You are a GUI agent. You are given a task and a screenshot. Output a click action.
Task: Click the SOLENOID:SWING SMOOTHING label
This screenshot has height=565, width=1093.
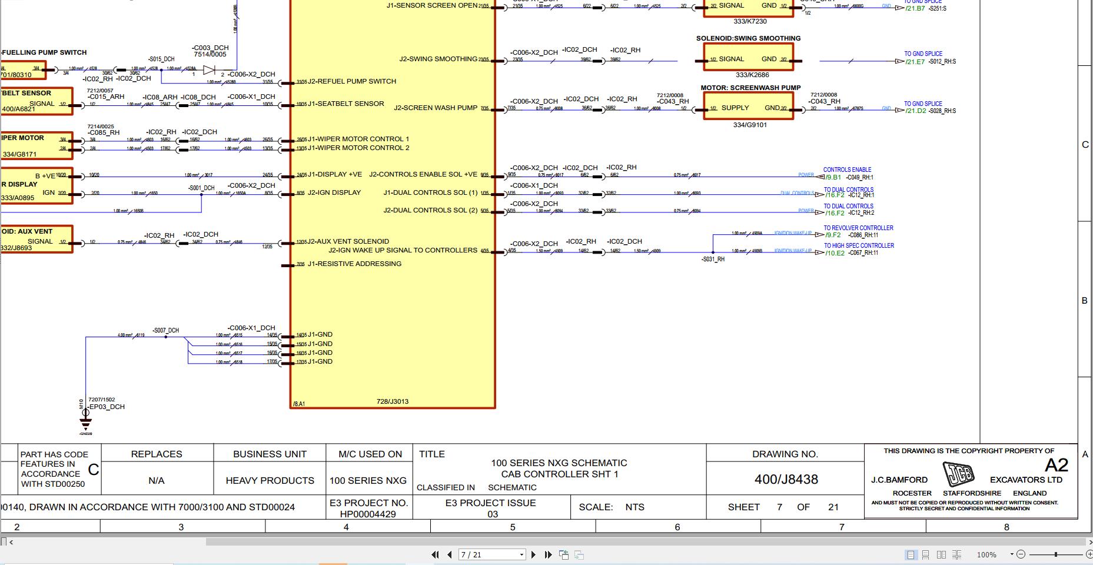(x=748, y=38)
